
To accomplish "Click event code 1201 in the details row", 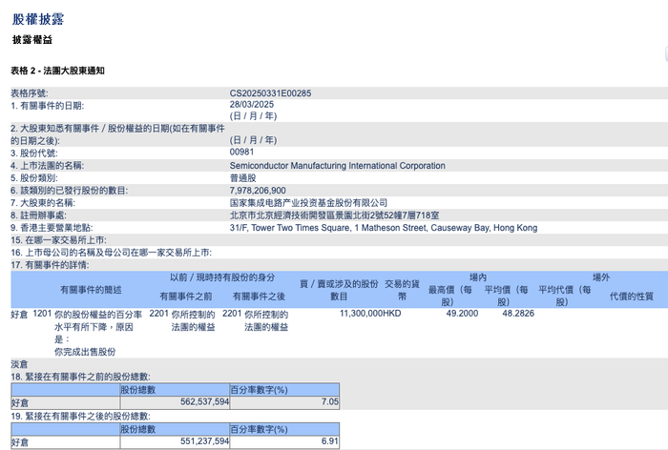I will click(42, 314).
